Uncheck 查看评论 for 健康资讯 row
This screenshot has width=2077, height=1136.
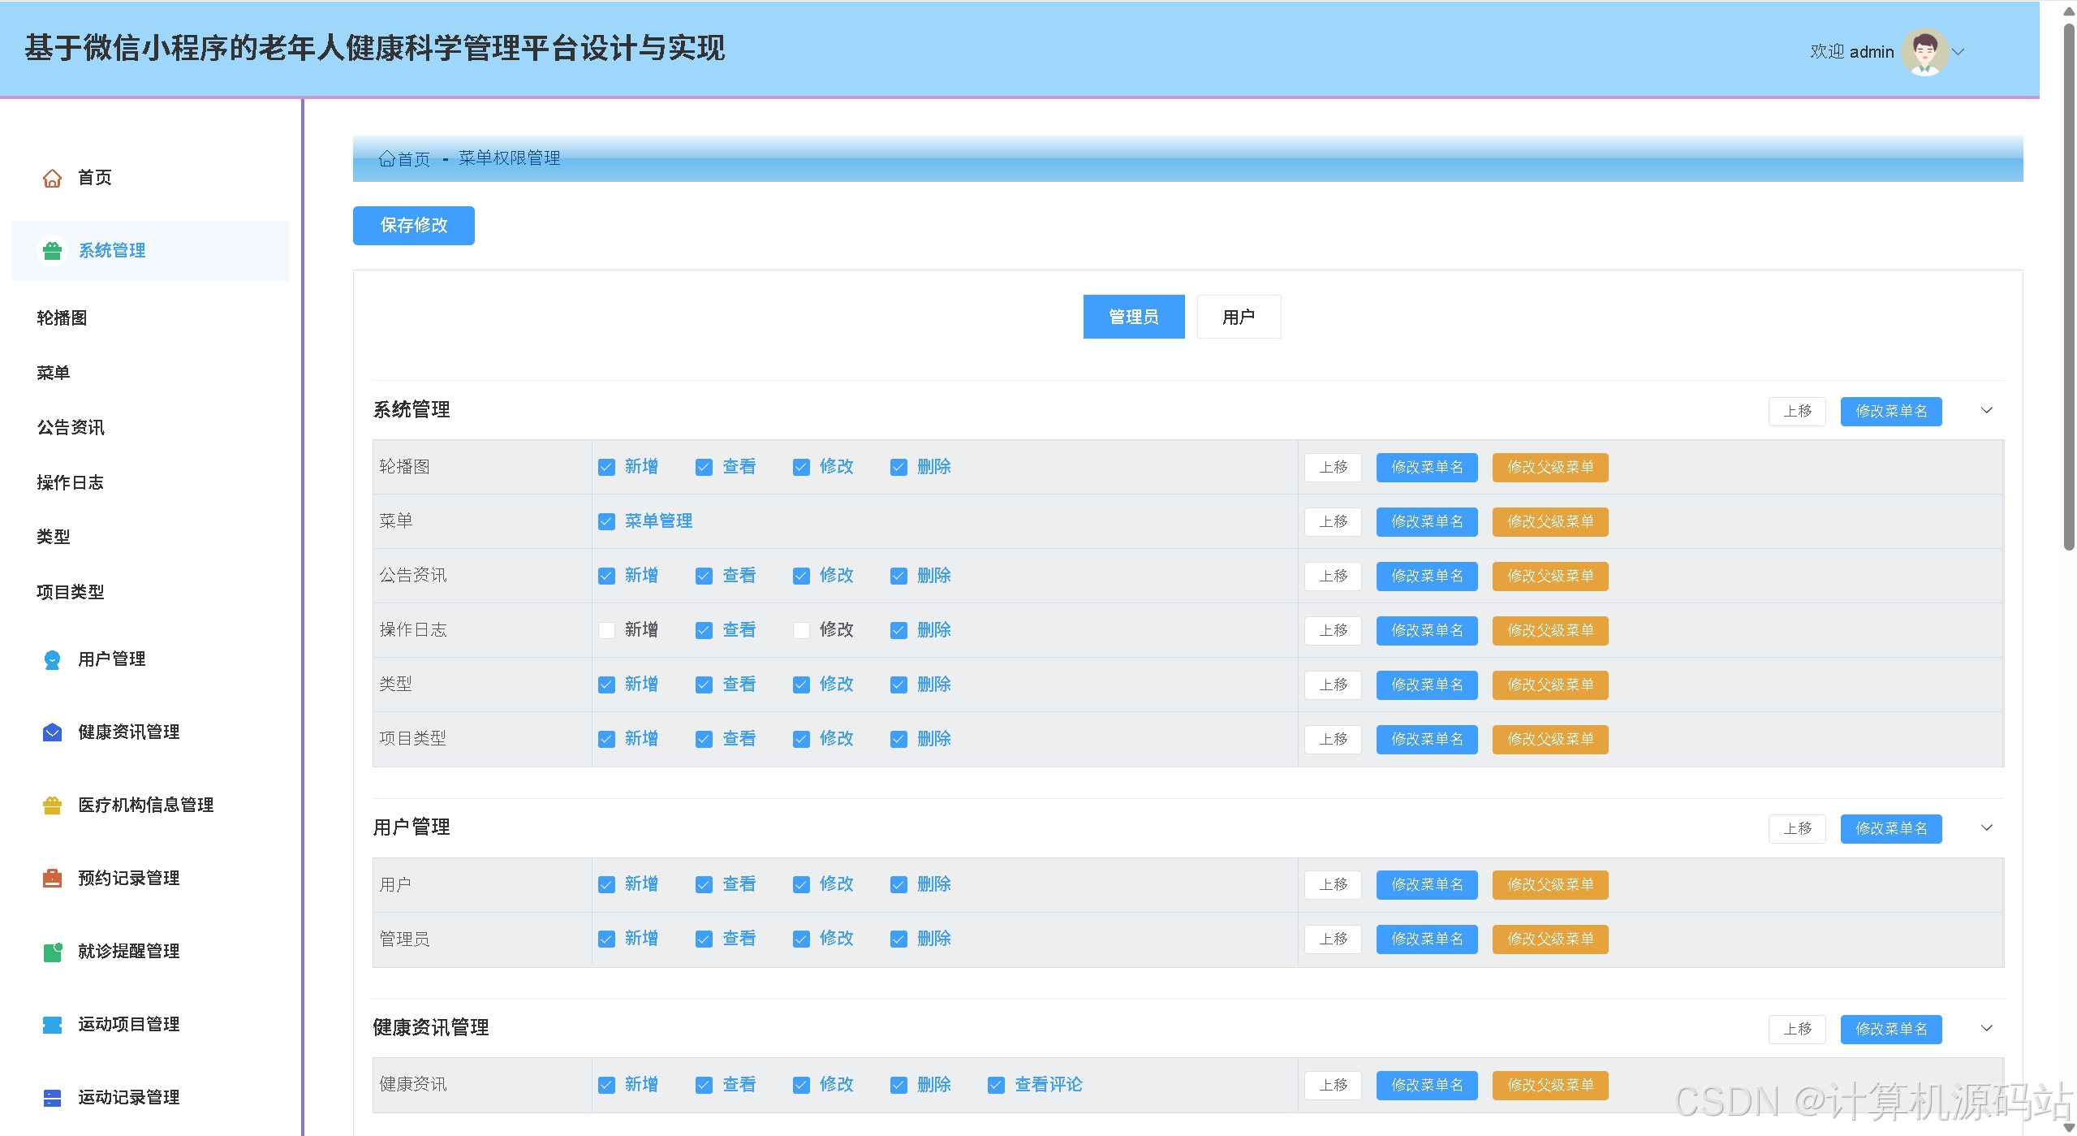(x=996, y=1086)
